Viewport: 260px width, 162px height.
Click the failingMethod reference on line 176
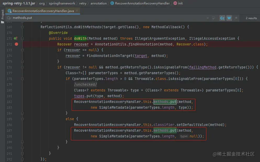203,67
